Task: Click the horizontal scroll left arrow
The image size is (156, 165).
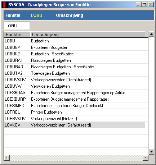Action: point(7,157)
